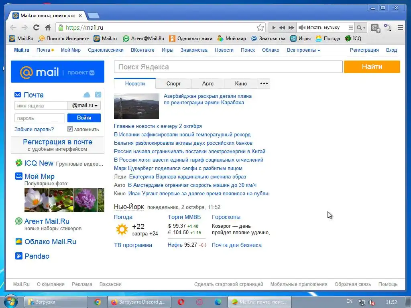Open a new tab
This screenshot has height=308, width=411.
pyautogui.click(x=93, y=16)
